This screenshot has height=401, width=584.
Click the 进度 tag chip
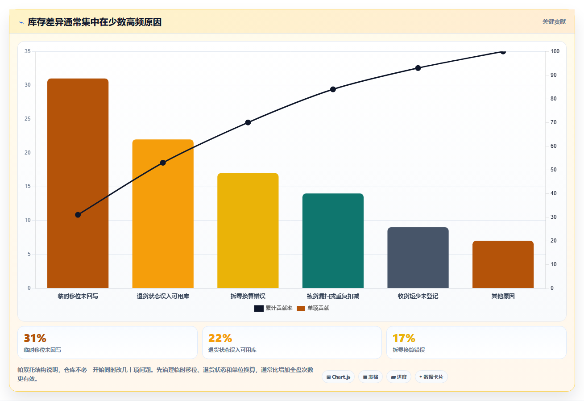coord(398,377)
